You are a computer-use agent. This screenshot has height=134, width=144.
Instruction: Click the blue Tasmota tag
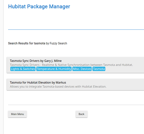pyautogui.click(x=99, y=69)
